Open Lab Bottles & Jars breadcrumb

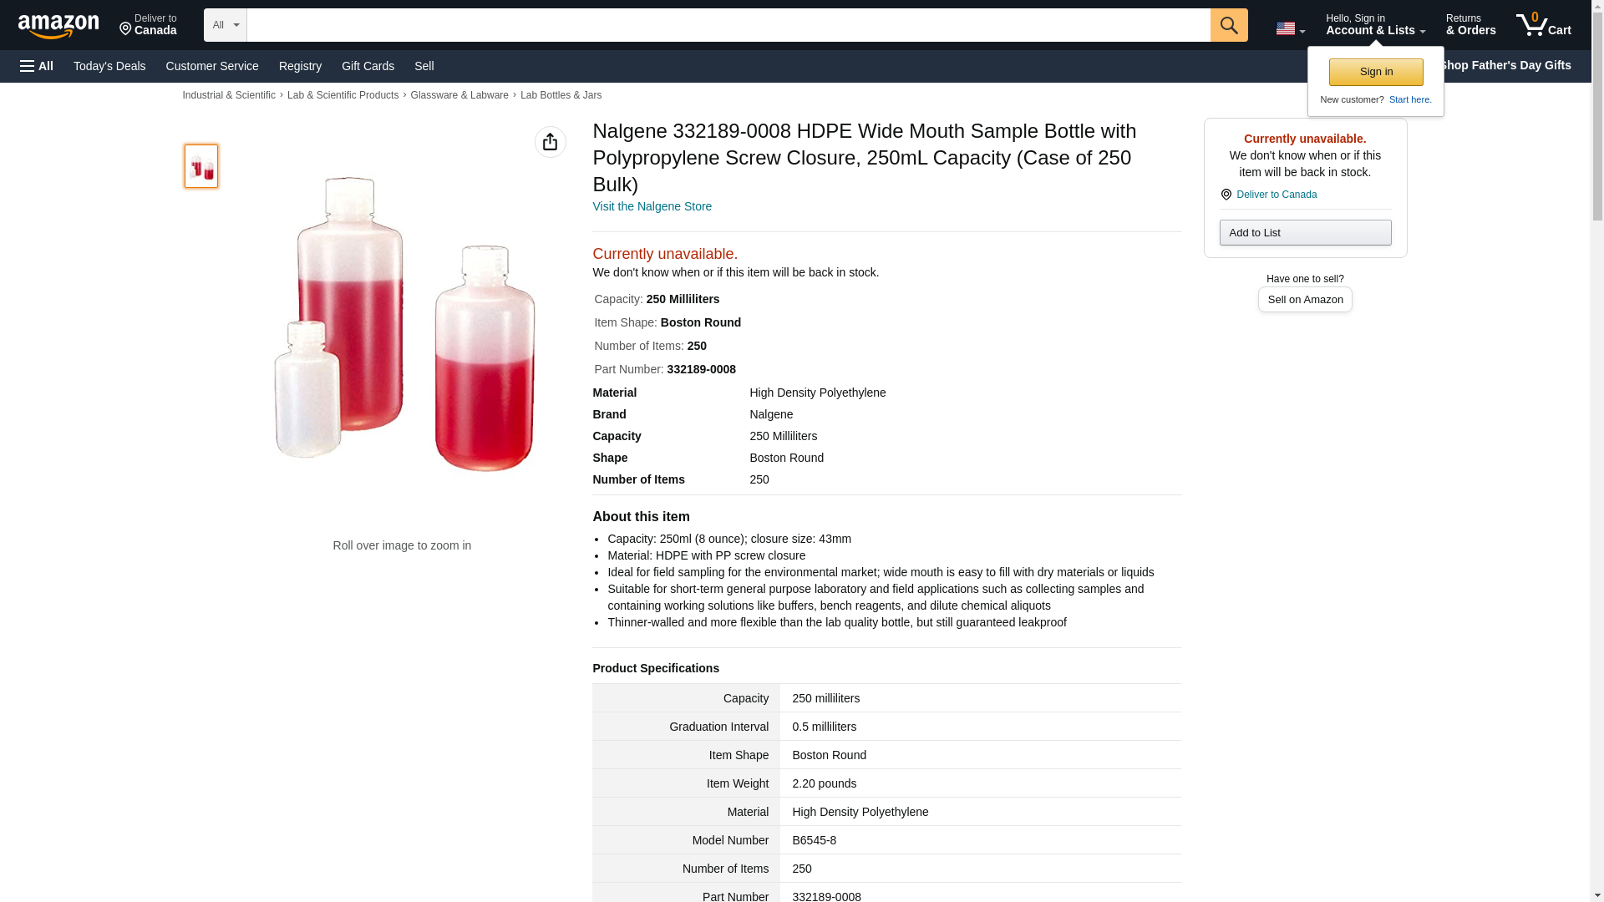pos(561,95)
